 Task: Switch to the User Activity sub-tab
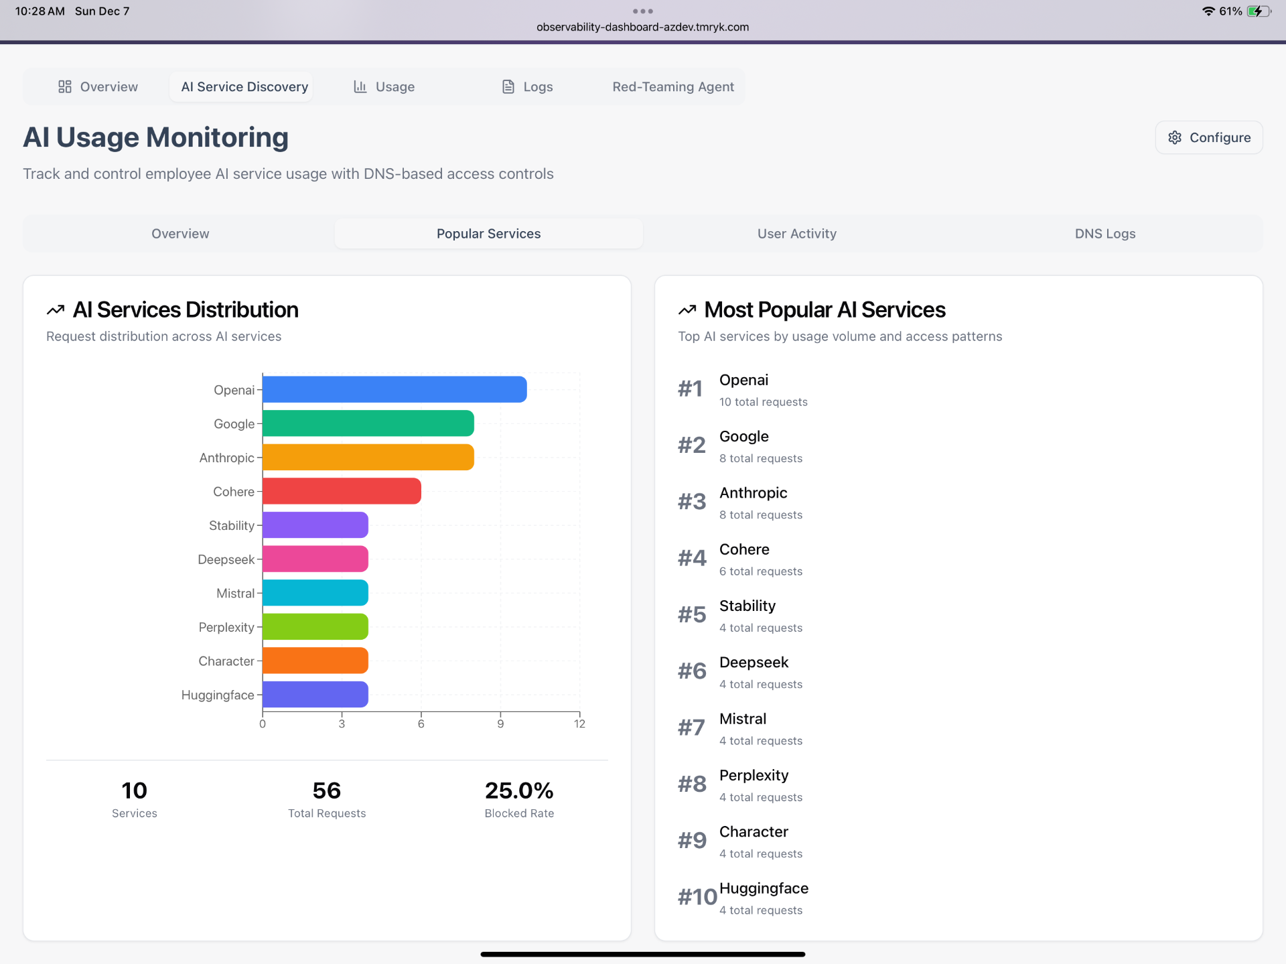(x=797, y=234)
